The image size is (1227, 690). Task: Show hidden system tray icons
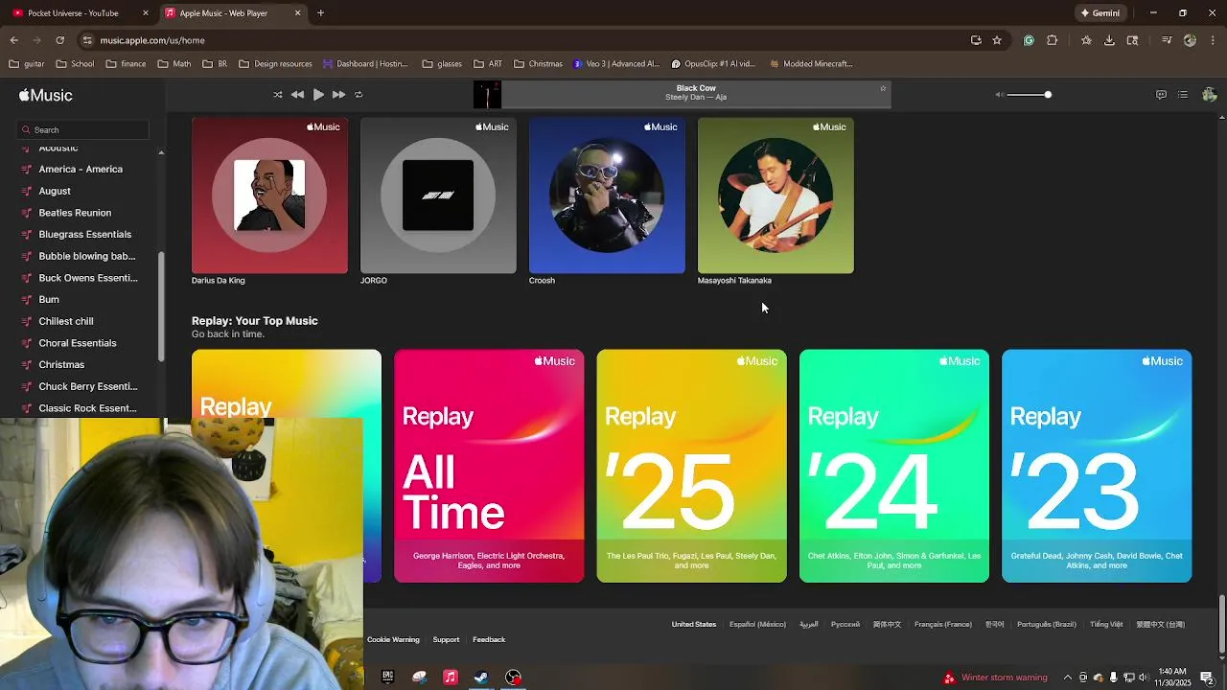[x=1068, y=678]
